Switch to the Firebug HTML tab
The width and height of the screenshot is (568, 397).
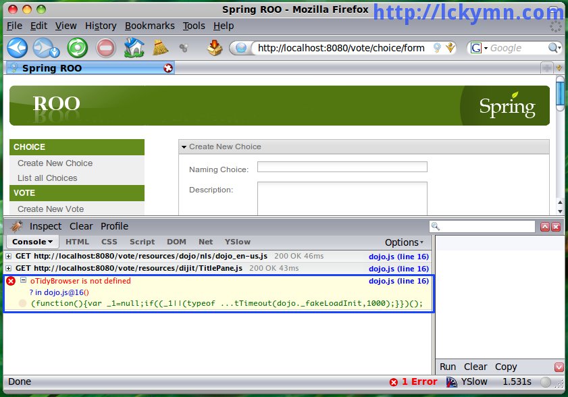(x=77, y=242)
